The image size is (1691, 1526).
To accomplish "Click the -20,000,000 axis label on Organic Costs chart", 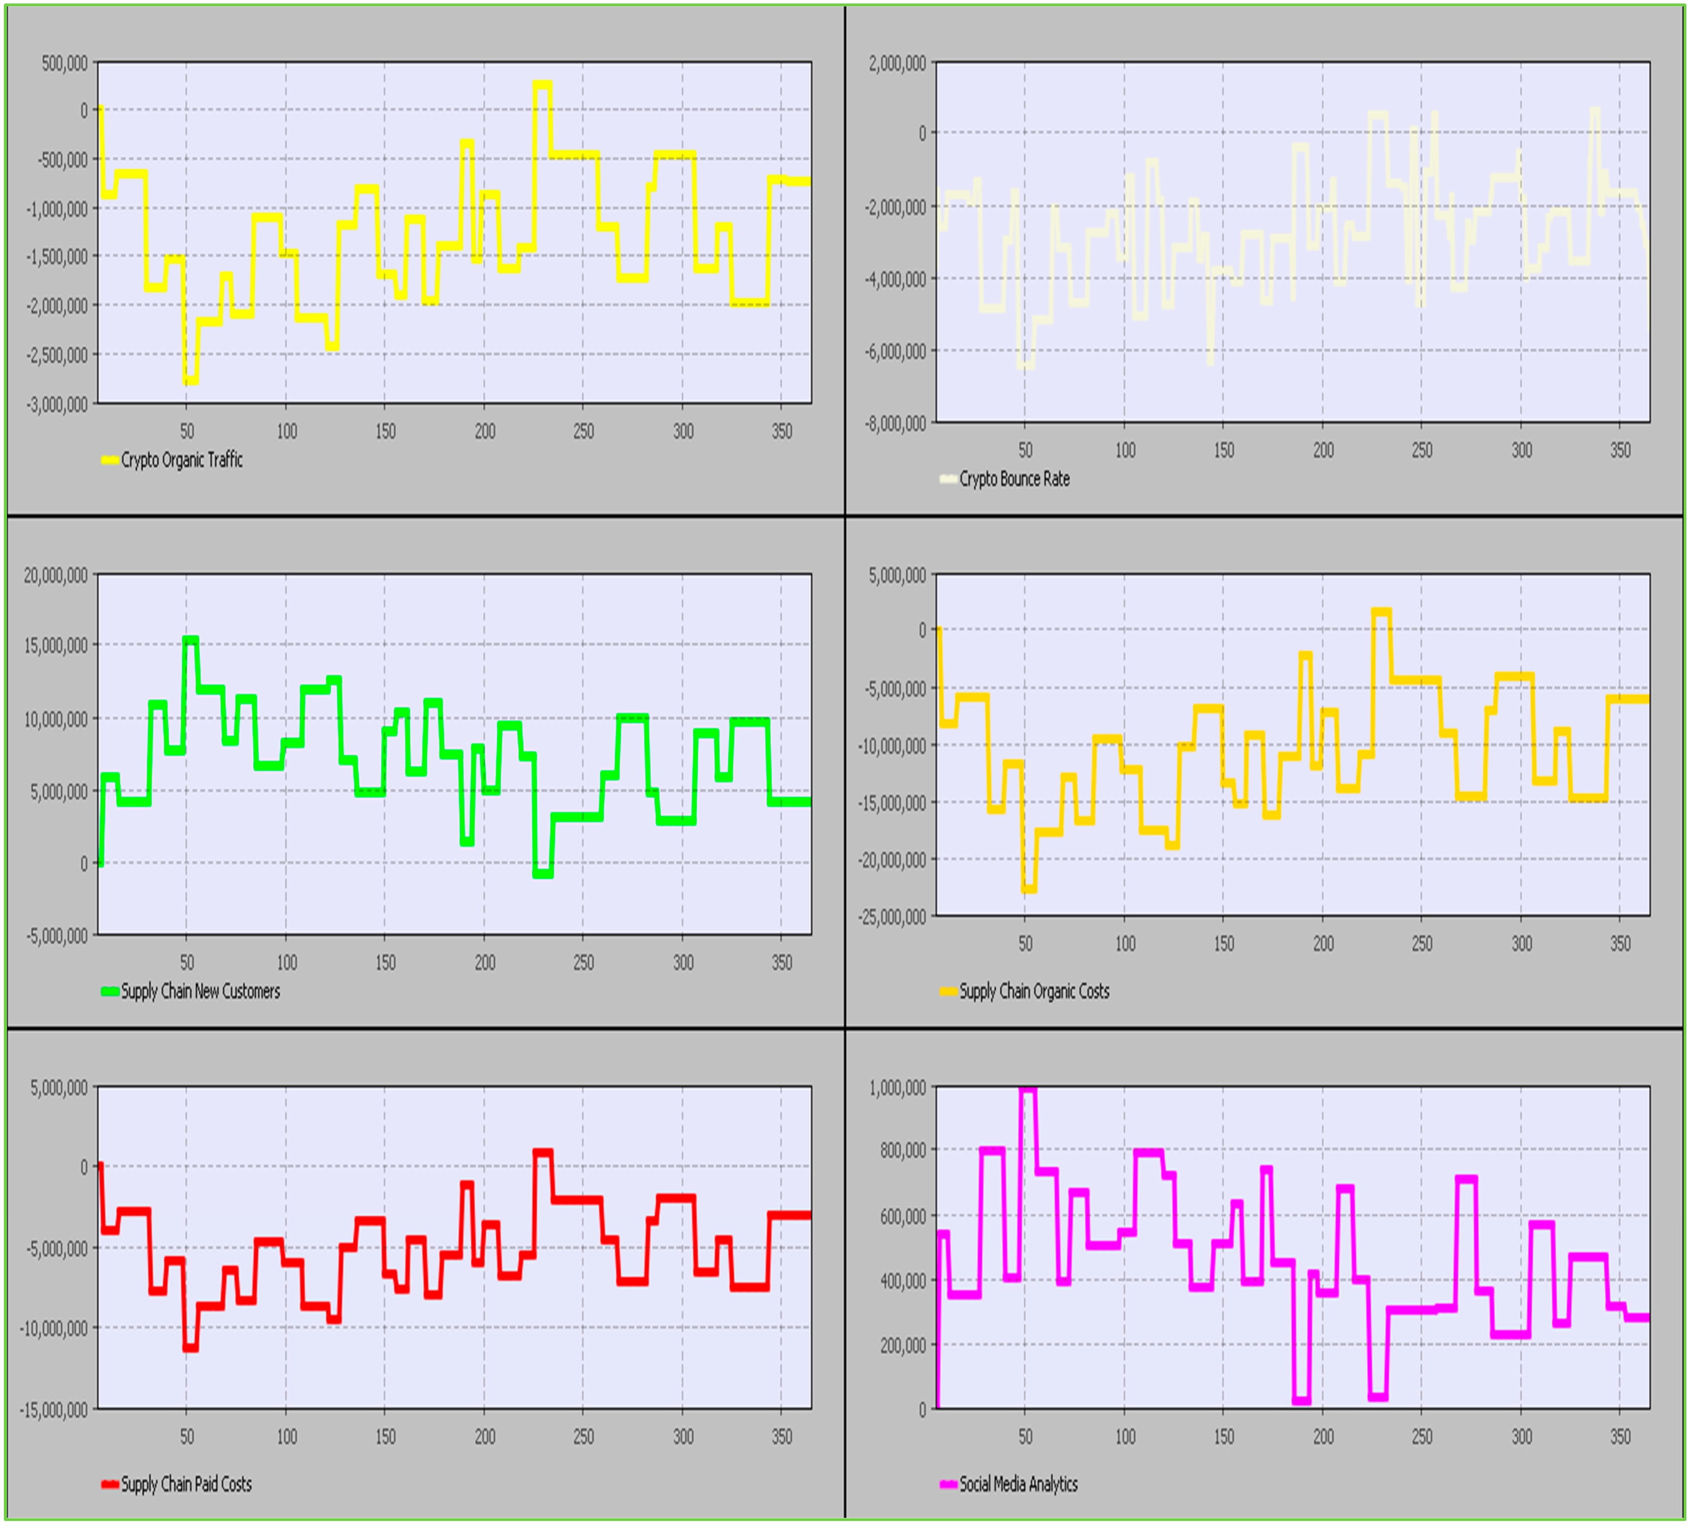I will click(x=892, y=860).
